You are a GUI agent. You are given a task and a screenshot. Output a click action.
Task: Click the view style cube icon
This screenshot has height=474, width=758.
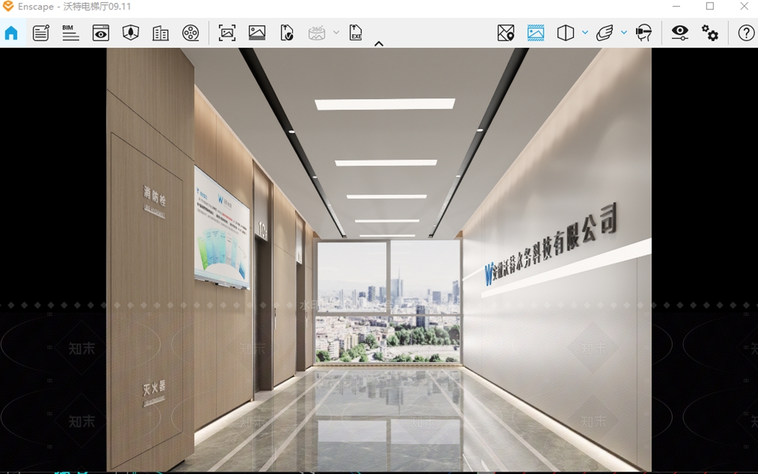point(566,33)
